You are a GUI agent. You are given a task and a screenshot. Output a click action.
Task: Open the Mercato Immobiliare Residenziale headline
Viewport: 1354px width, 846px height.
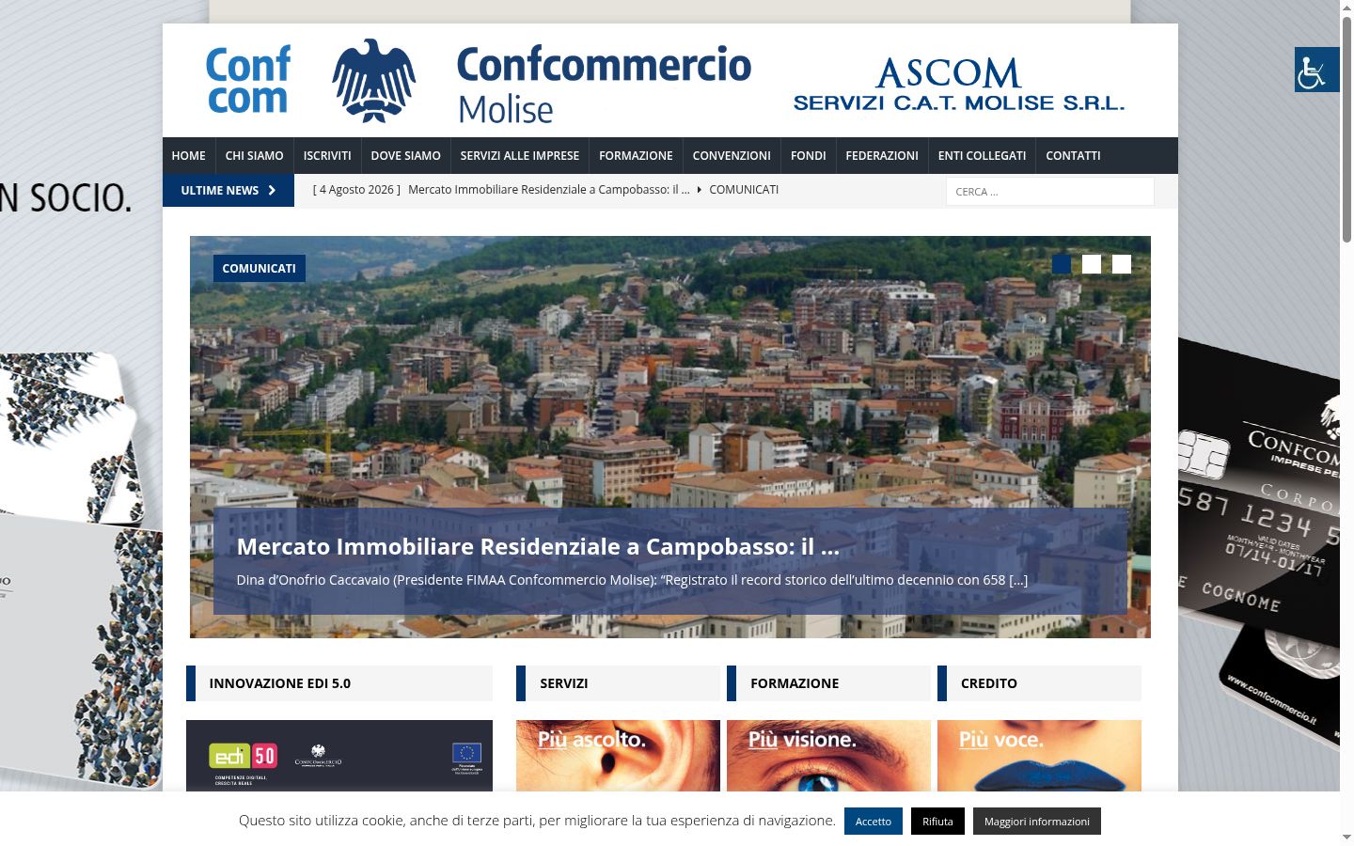point(538,546)
